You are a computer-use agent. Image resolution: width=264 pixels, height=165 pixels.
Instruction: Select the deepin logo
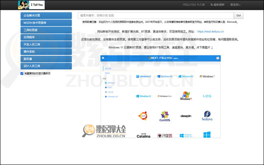[x=186, y=116]
